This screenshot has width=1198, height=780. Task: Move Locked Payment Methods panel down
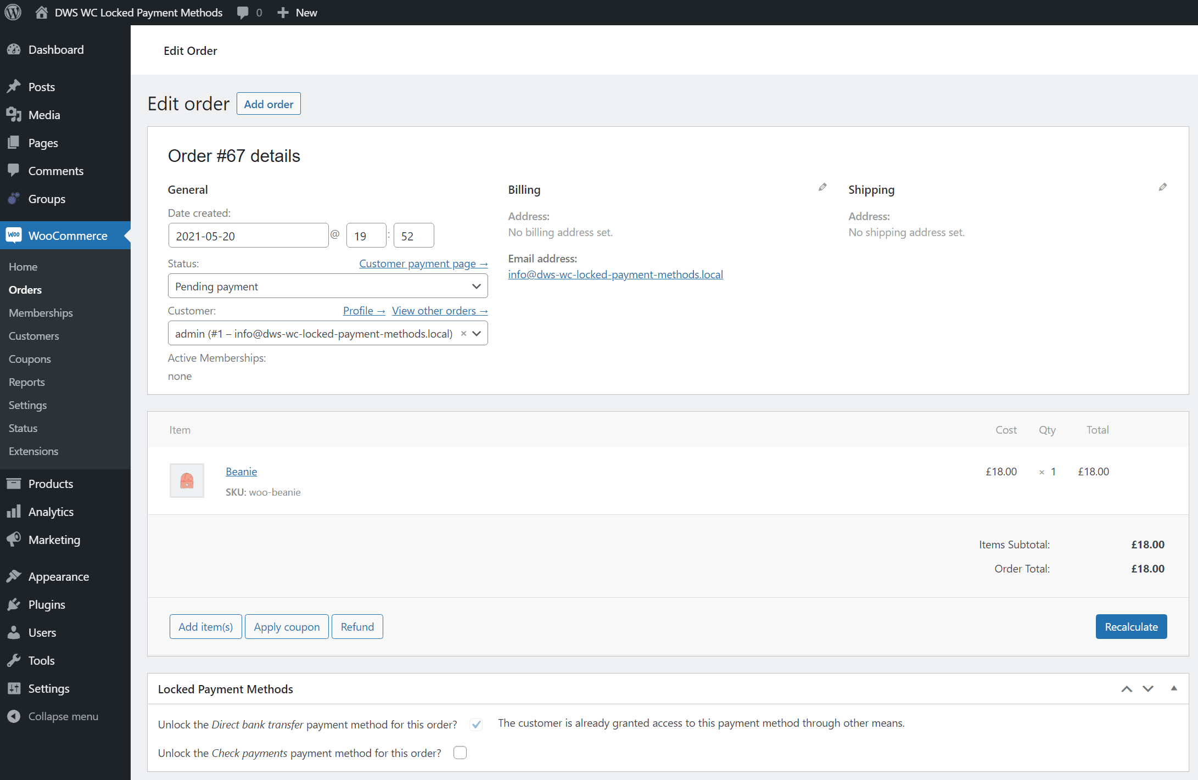(x=1148, y=689)
